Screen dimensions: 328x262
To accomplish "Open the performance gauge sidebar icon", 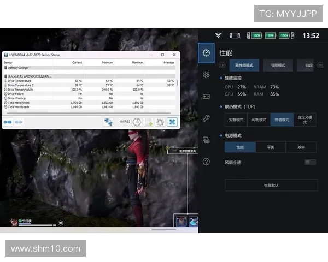I will [x=206, y=53].
